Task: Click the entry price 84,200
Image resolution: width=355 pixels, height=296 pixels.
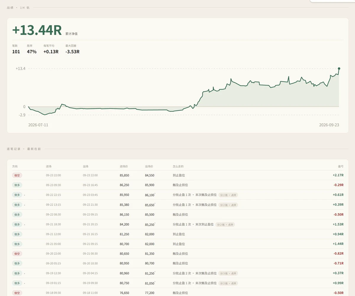Action: (x=124, y=224)
